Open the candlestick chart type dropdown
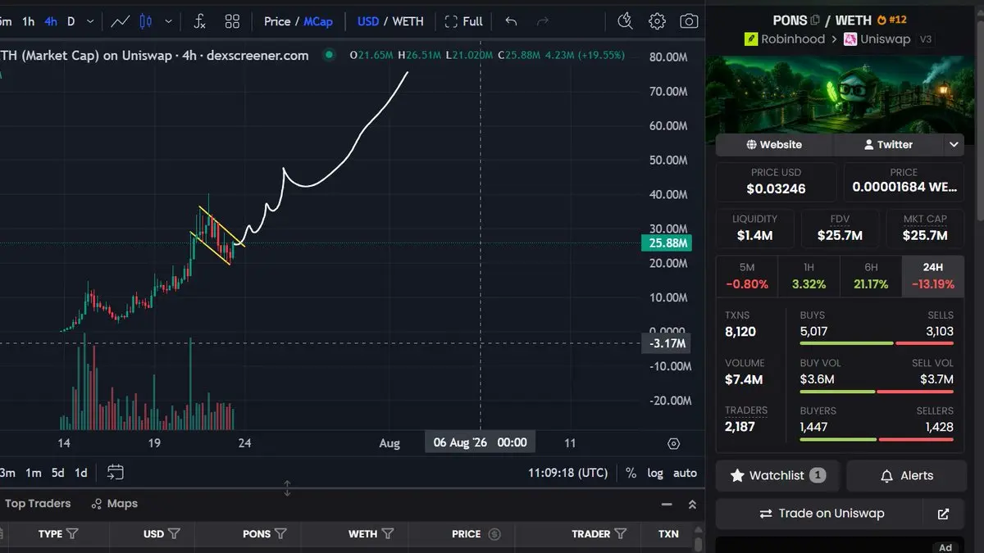984x553 pixels. click(168, 21)
